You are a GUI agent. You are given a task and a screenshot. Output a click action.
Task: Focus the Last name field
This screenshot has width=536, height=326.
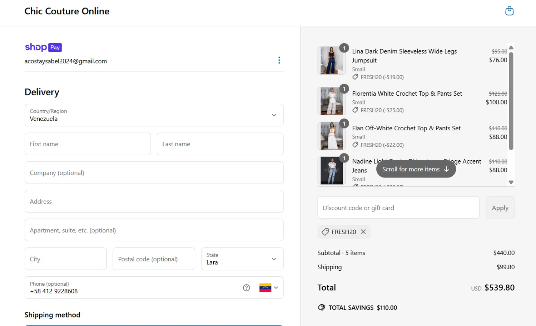pyautogui.click(x=220, y=144)
